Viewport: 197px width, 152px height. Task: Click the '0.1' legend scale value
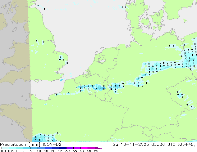point(3,151)
